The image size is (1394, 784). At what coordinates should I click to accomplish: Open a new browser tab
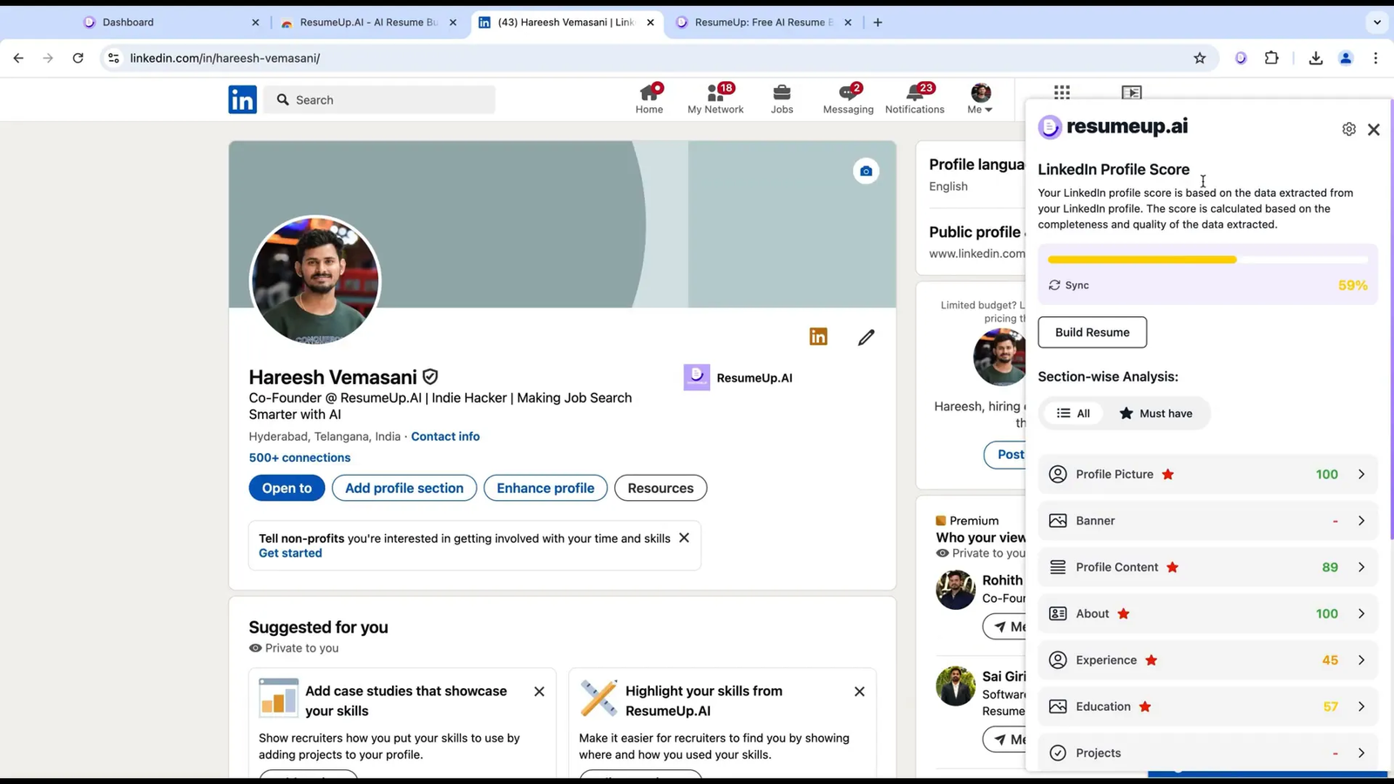click(877, 23)
